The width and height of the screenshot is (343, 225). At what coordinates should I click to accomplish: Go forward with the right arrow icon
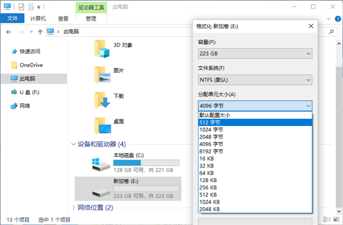coord(21,32)
